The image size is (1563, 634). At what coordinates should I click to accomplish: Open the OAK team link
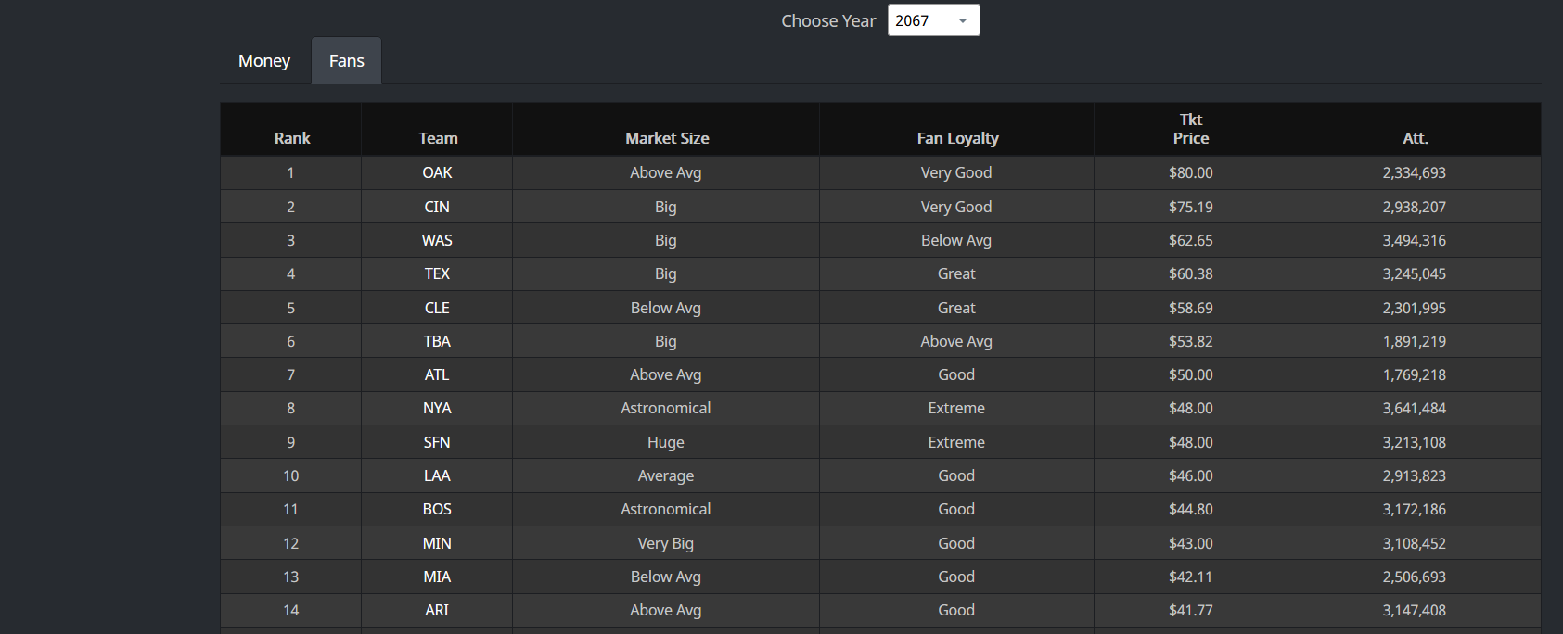(x=437, y=173)
